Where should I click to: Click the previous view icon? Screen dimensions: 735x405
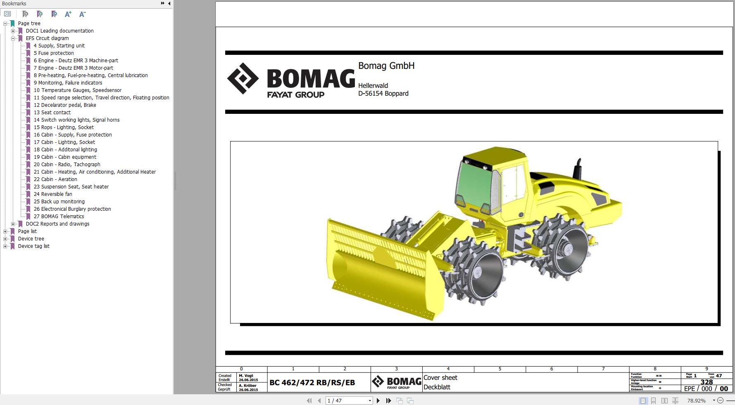click(400, 400)
